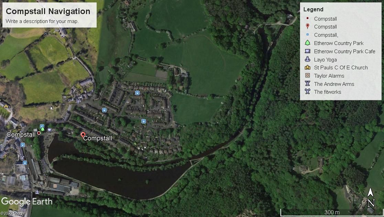Click the cocktail glass icon in the legend

pyautogui.click(x=308, y=83)
